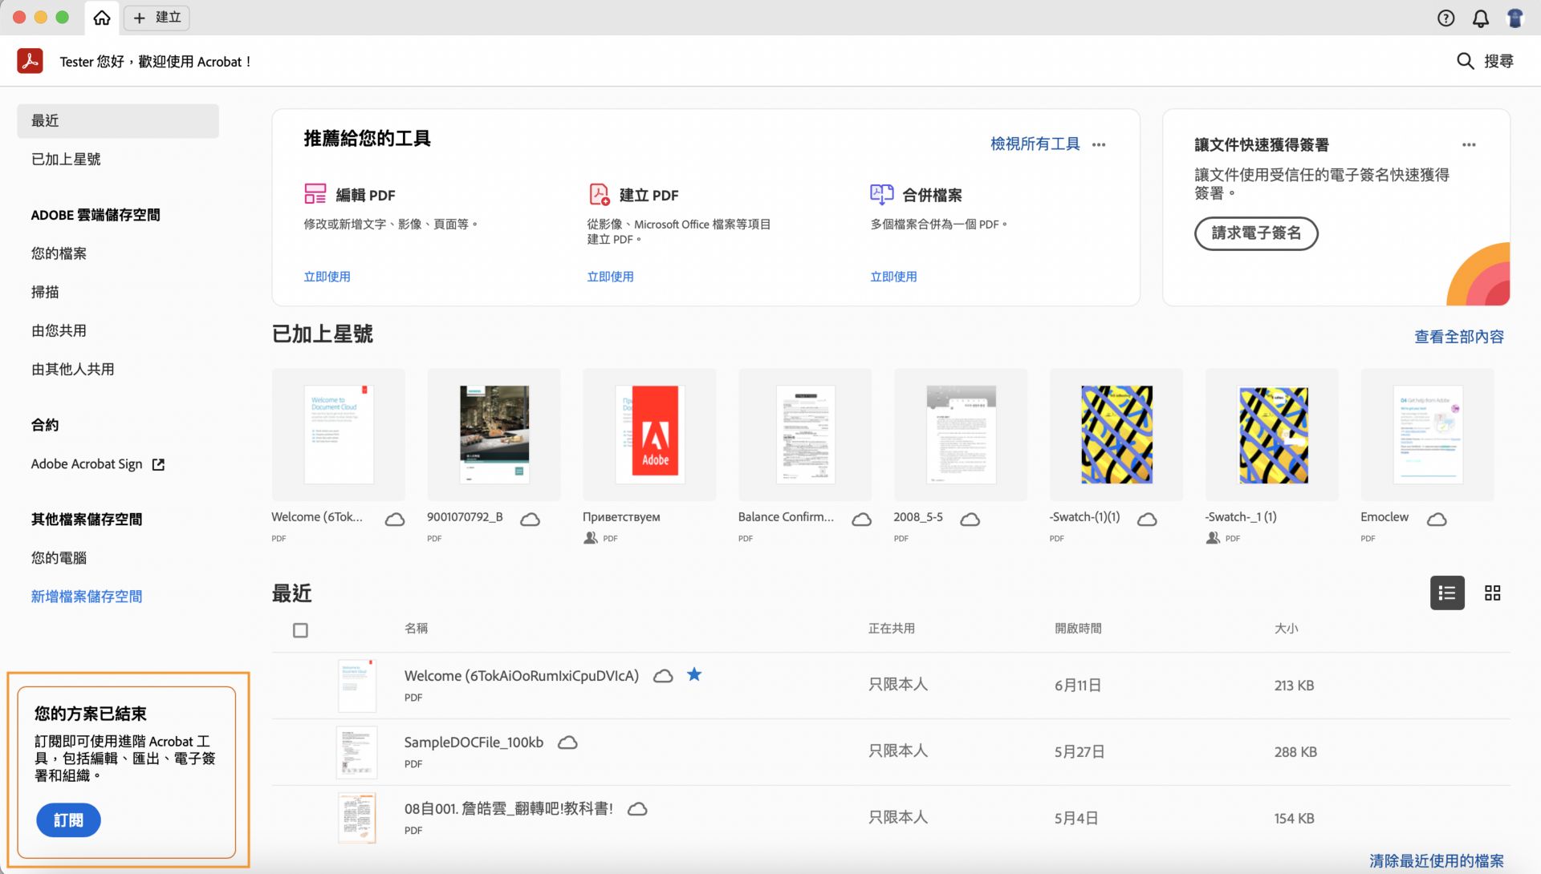Click the 請求電子簽名 button

click(1255, 234)
